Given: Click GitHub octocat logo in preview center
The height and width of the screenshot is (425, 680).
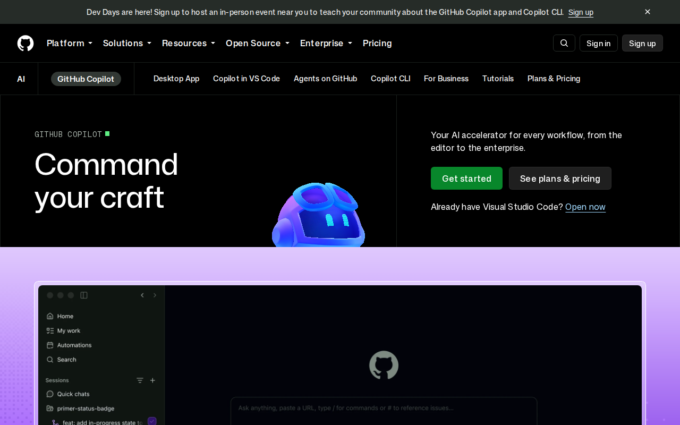Looking at the screenshot, I should coord(384,365).
